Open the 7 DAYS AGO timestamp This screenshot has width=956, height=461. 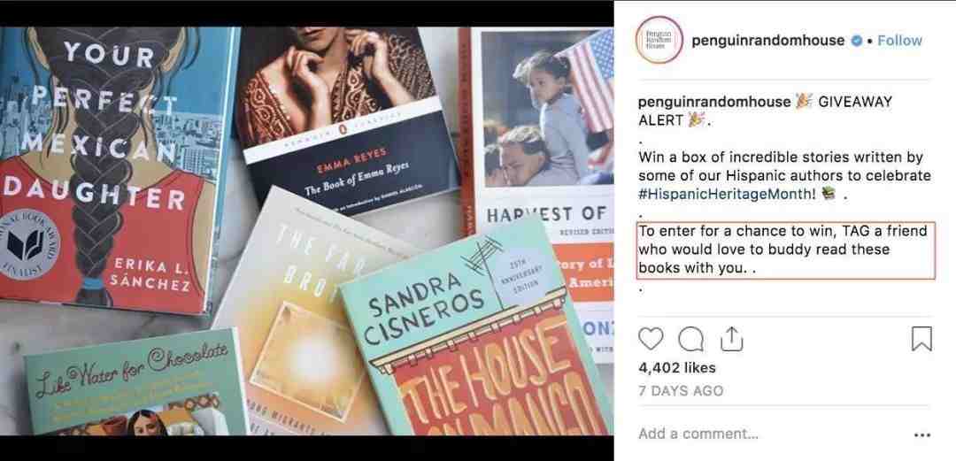pos(681,391)
